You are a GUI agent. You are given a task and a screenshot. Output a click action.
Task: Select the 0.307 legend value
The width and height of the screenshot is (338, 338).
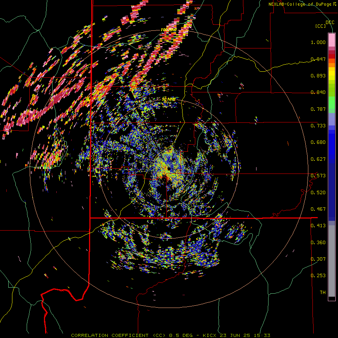(x=318, y=259)
